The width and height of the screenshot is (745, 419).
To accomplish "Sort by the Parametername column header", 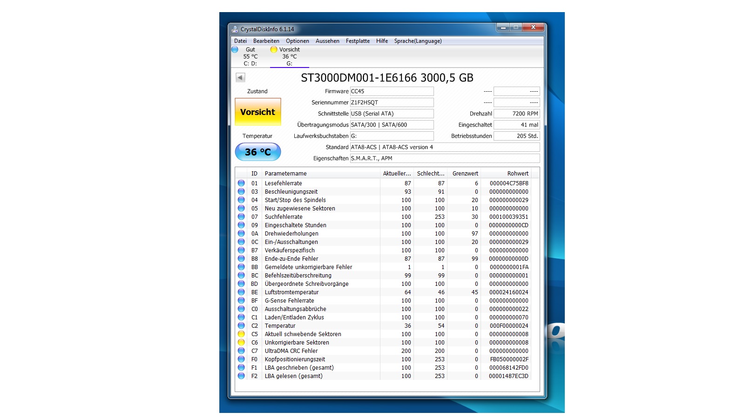I will 321,174.
